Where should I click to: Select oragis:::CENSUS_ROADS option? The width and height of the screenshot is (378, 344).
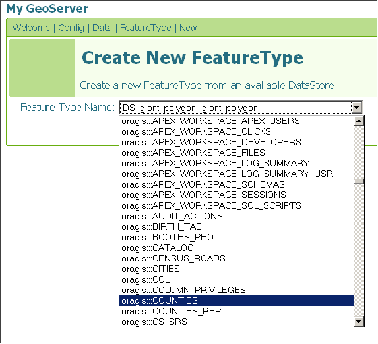(236, 258)
